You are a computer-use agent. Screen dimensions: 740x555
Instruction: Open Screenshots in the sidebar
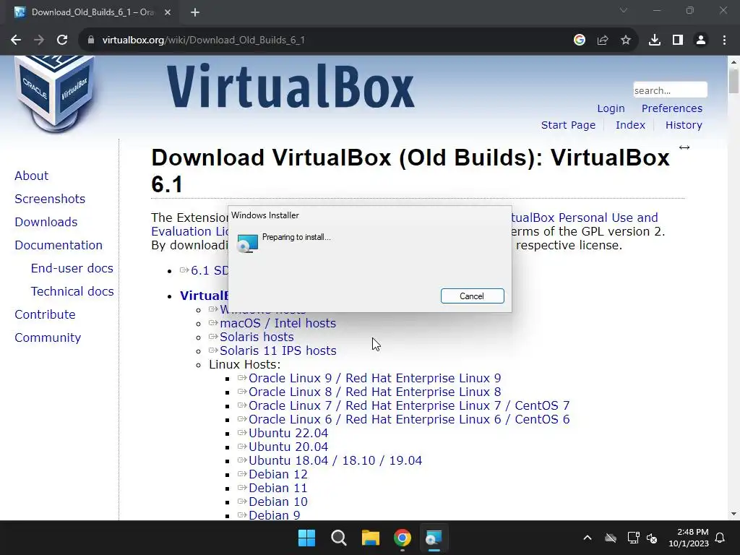50,199
